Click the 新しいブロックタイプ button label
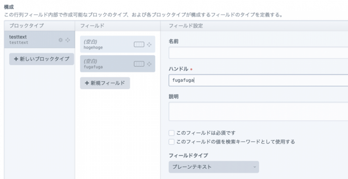This screenshot has height=179, width=348. (x=44, y=59)
